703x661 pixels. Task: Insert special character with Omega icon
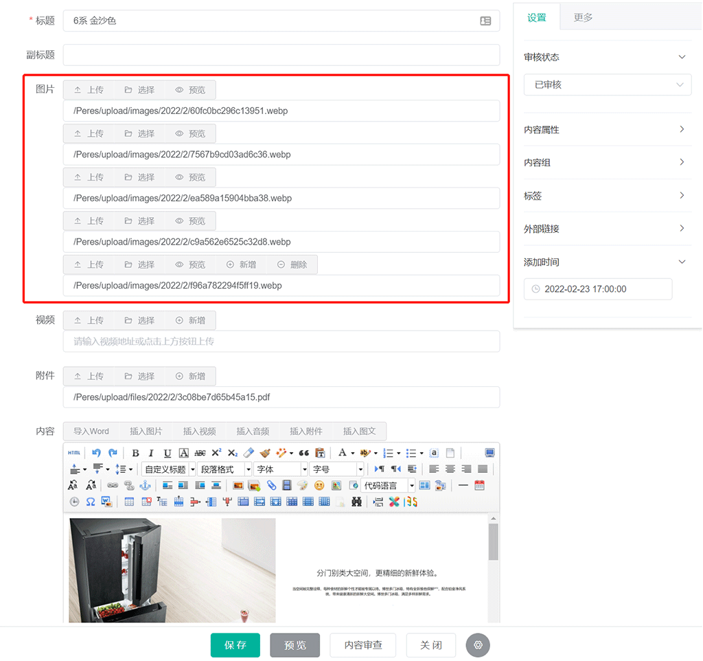coord(91,502)
